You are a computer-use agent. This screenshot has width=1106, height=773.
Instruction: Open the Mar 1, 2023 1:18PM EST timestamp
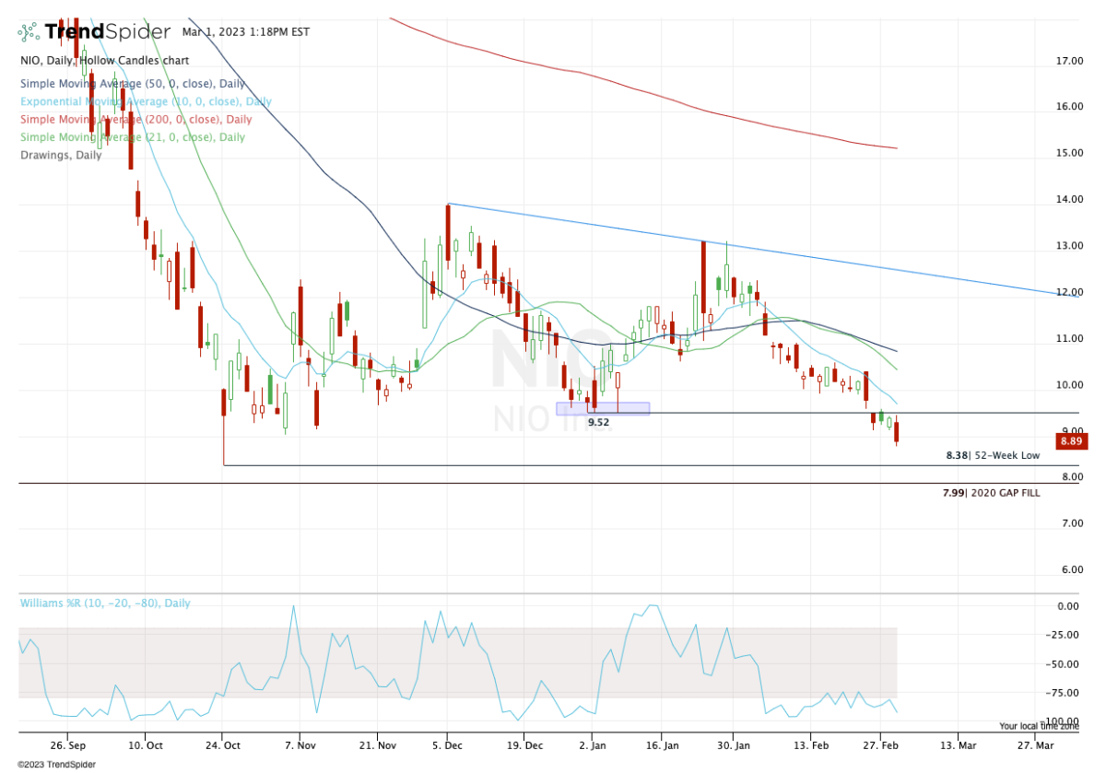[x=245, y=30]
